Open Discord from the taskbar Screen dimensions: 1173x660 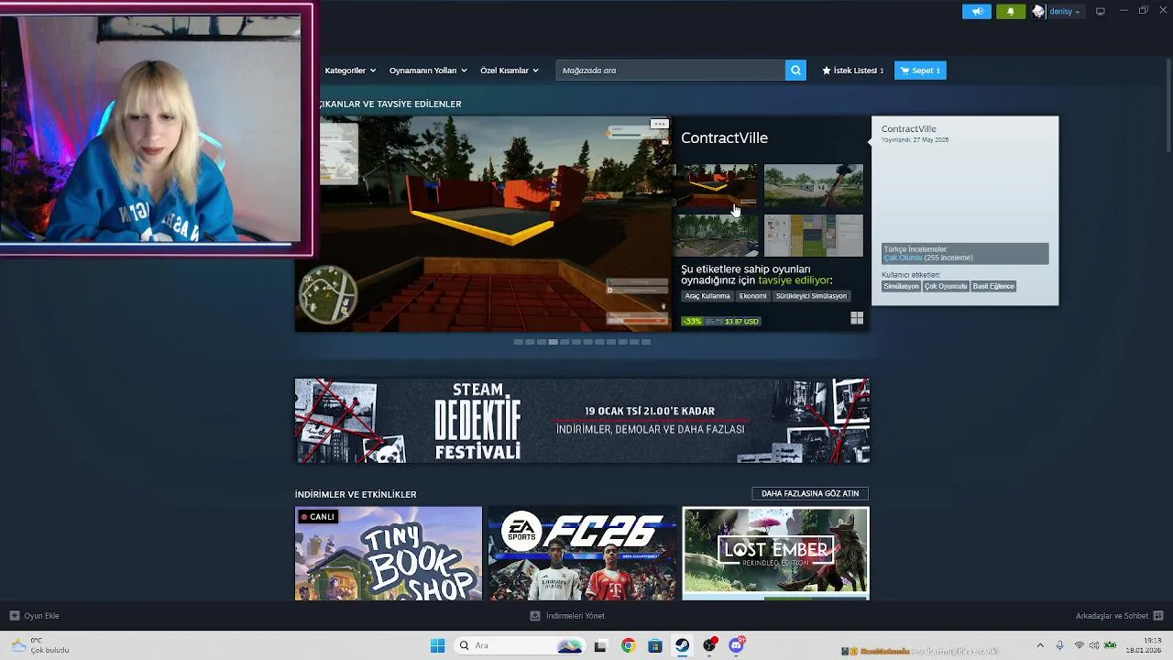tap(736, 645)
